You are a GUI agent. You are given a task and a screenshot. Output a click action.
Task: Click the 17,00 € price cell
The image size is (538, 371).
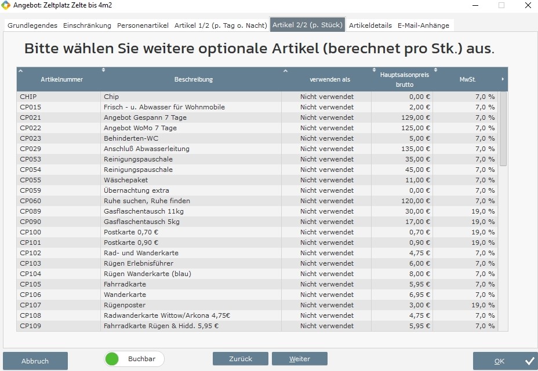(402, 222)
